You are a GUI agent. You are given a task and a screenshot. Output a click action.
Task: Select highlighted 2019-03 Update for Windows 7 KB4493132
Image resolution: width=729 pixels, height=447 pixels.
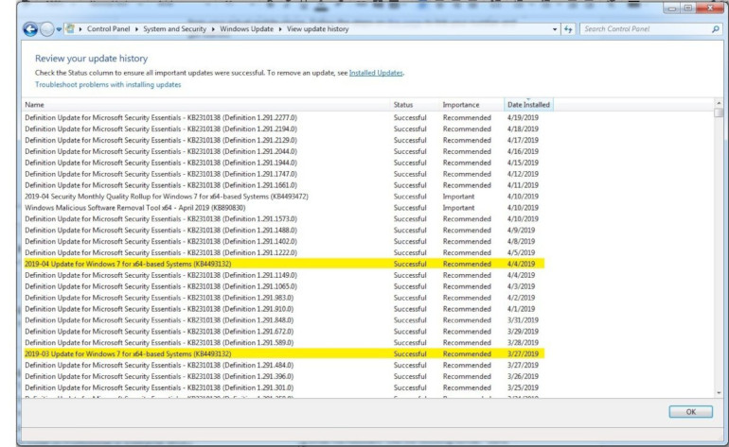284,353
